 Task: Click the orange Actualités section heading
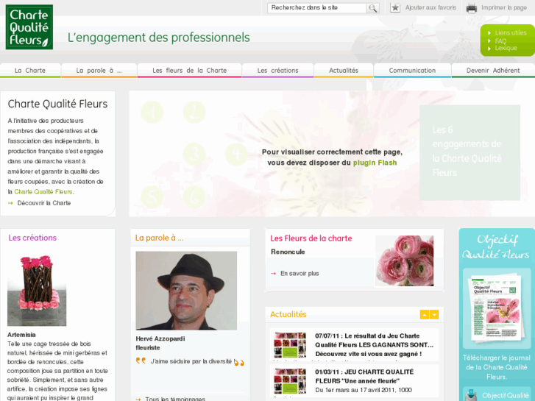click(288, 314)
